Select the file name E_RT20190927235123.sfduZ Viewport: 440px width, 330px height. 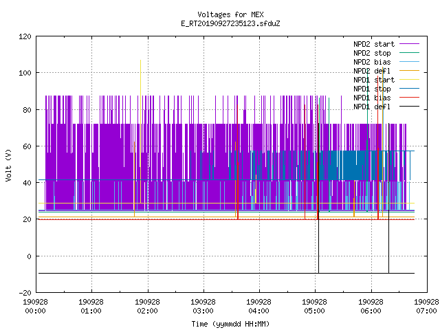(x=230, y=23)
